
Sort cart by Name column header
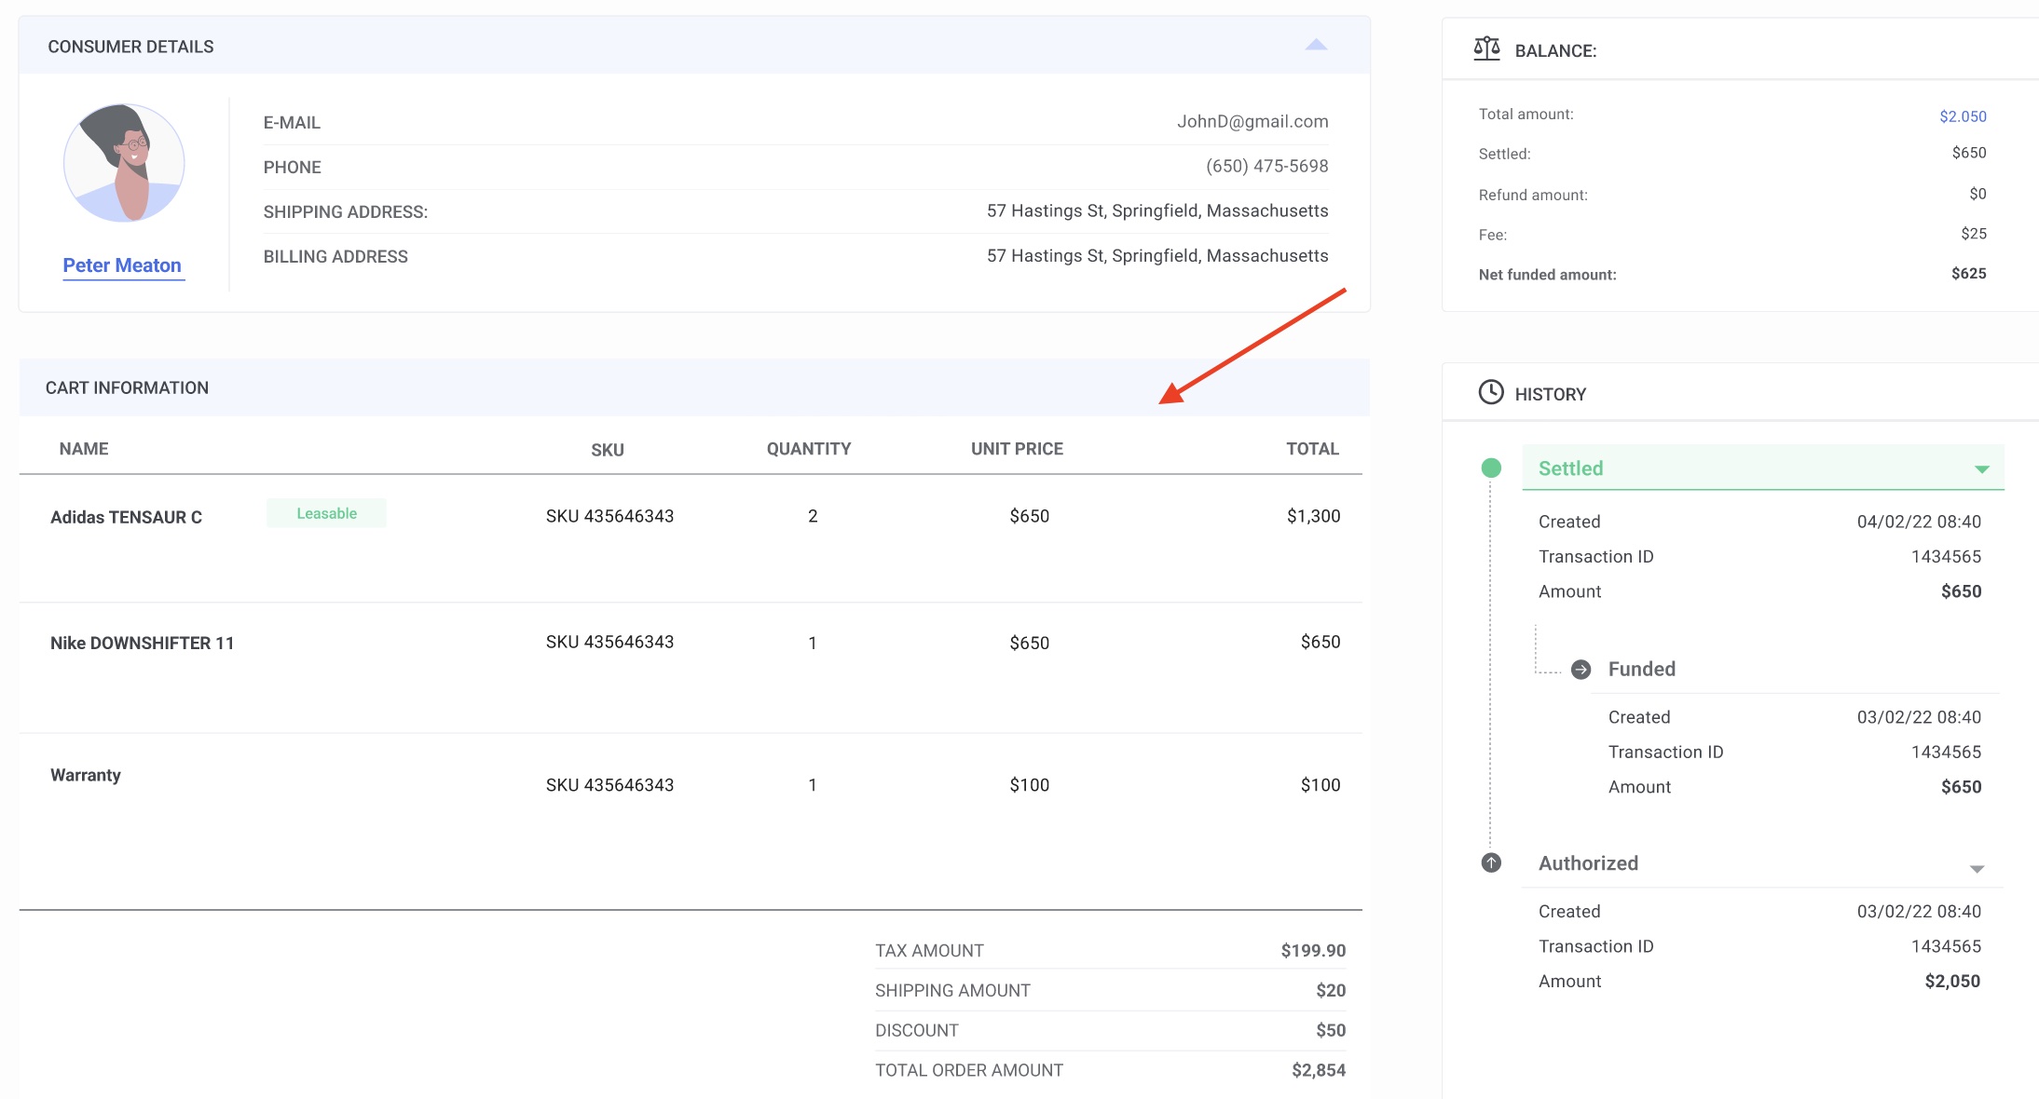84,449
